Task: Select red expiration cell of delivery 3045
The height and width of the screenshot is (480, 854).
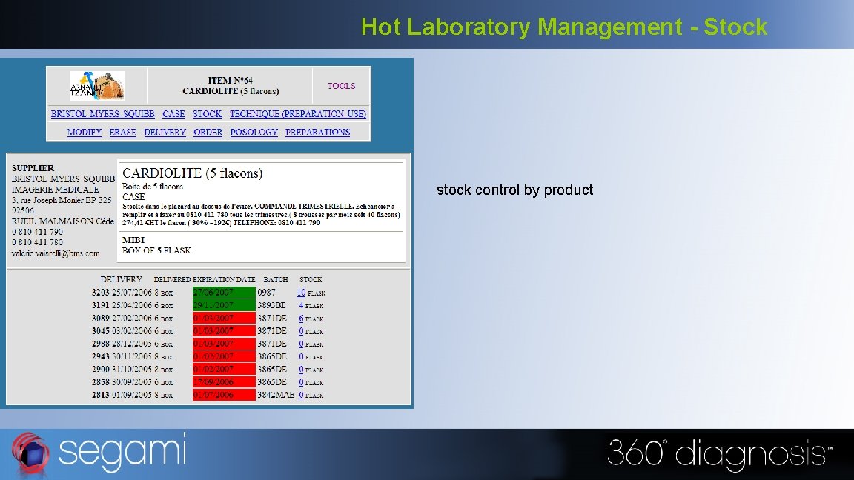Action: click(224, 331)
